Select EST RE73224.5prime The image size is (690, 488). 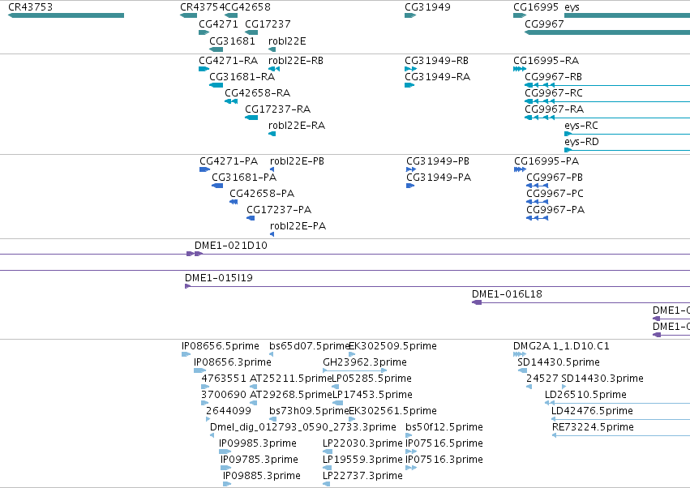click(621, 435)
